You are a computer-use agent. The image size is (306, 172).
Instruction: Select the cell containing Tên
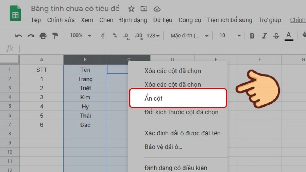85,70
